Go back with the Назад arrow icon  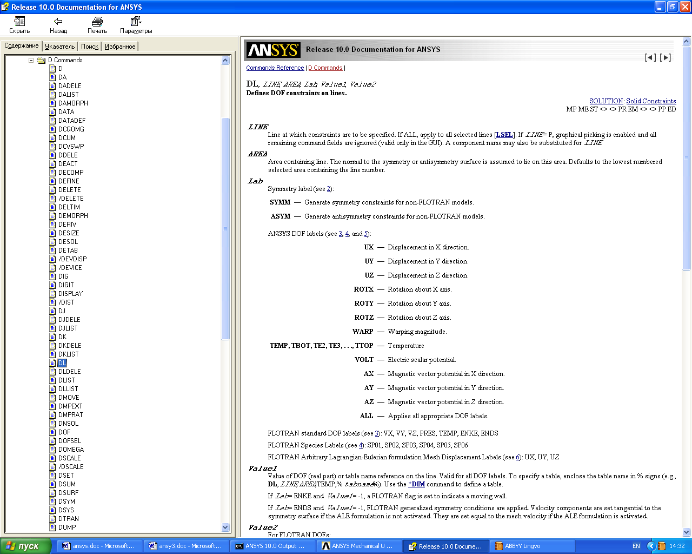[x=58, y=21]
